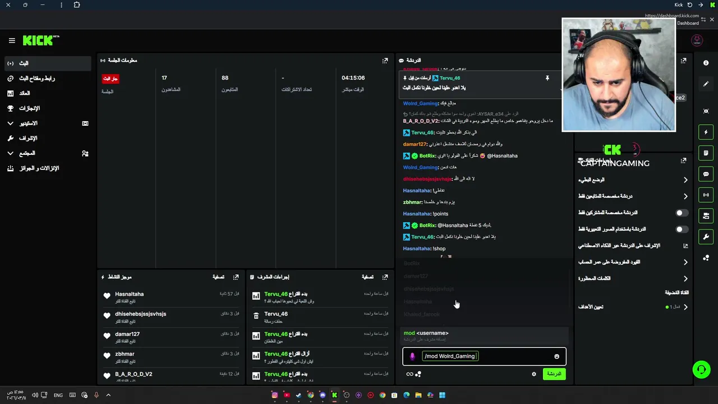Open the AI chat moderation external link icon
The image size is (718, 404).
click(x=685, y=246)
